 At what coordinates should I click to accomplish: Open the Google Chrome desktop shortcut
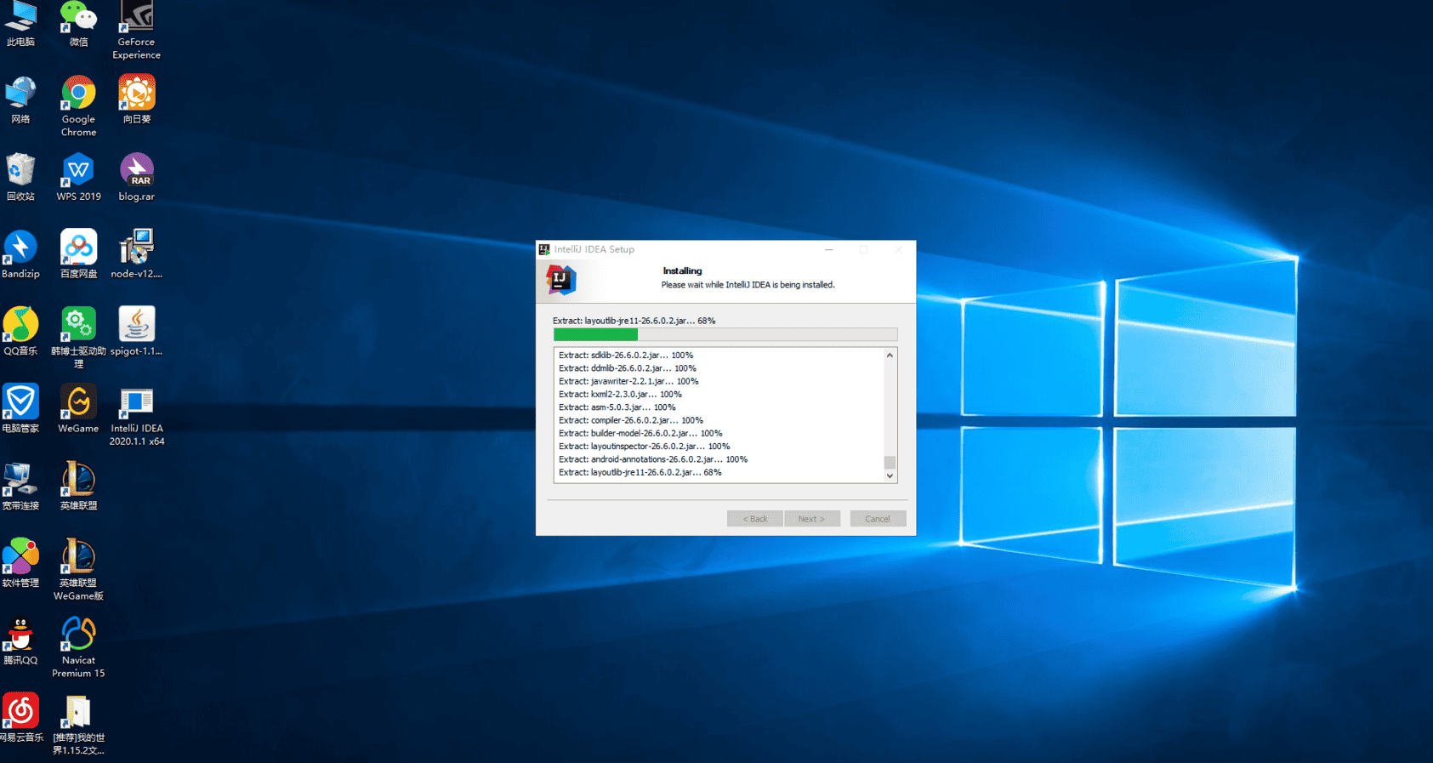(78, 94)
